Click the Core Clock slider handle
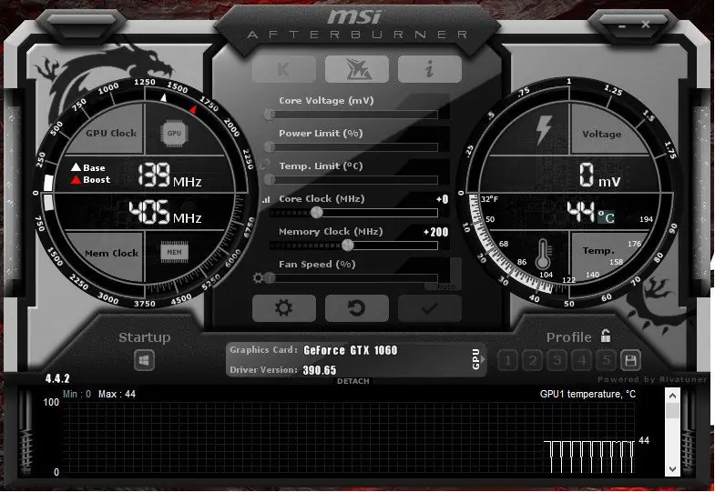Image resolution: width=715 pixels, height=492 pixels. [x=316, y=213]
